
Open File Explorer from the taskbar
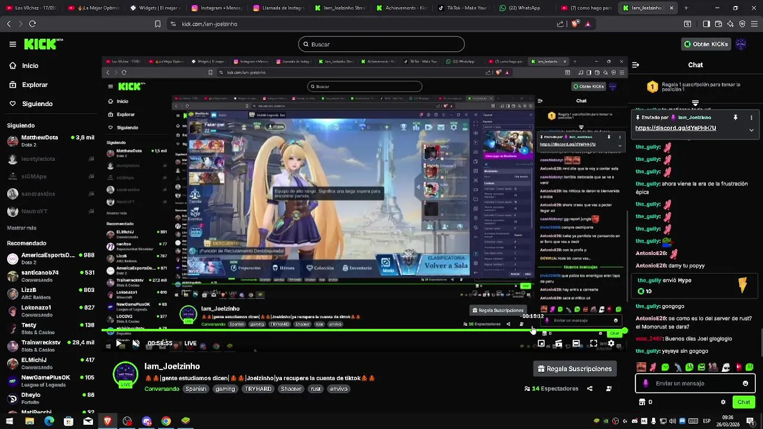29,421
